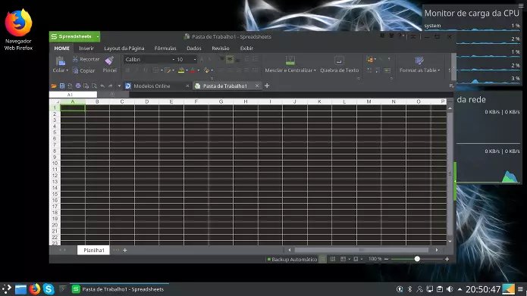Open the Fórmulas ribbon tab
Viewport: 527px width, 296px height.
165,48
